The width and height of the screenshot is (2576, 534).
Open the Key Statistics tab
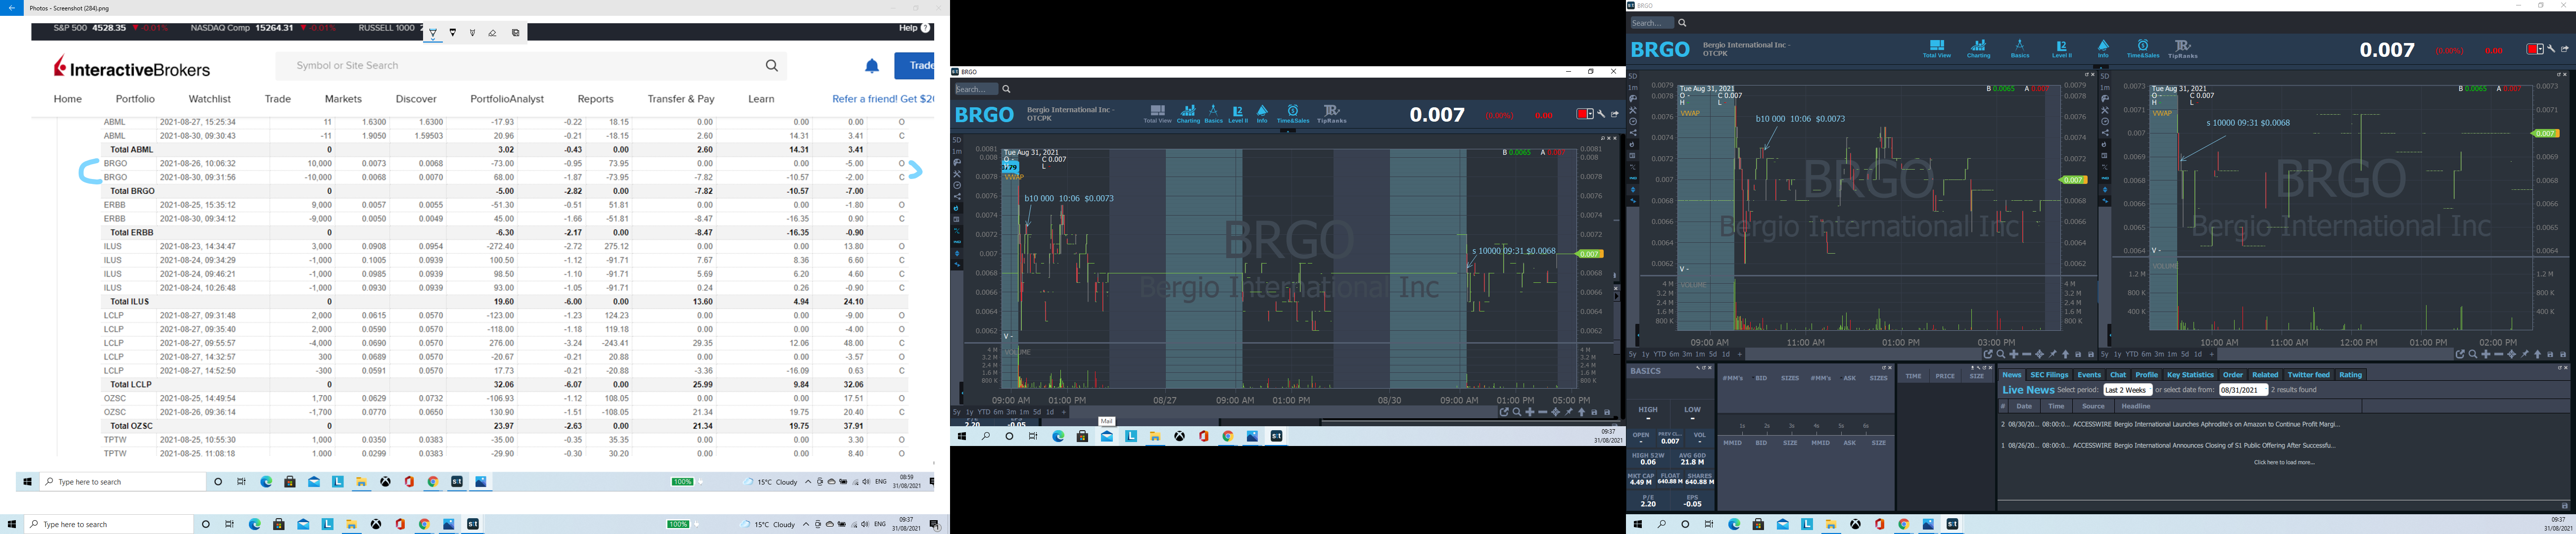(2190, 375)
